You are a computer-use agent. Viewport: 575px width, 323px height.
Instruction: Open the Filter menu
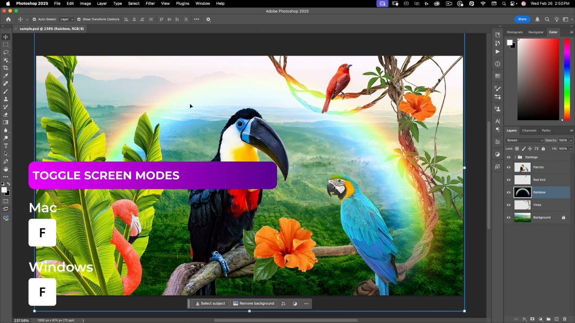[x=150, y=4]
